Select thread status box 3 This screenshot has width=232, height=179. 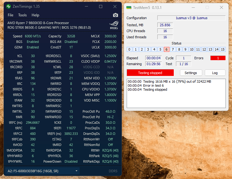pos(148,49)
